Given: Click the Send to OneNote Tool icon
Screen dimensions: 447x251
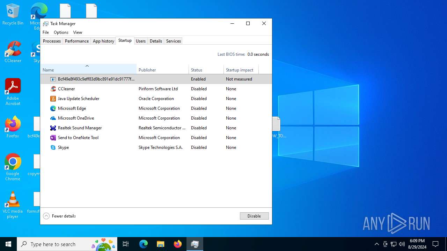Looking at the screenshot, I should tap(53, 138).
